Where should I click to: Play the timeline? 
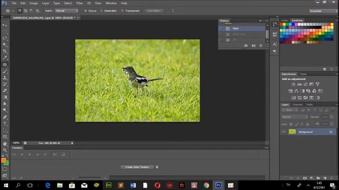coord(30,155)
